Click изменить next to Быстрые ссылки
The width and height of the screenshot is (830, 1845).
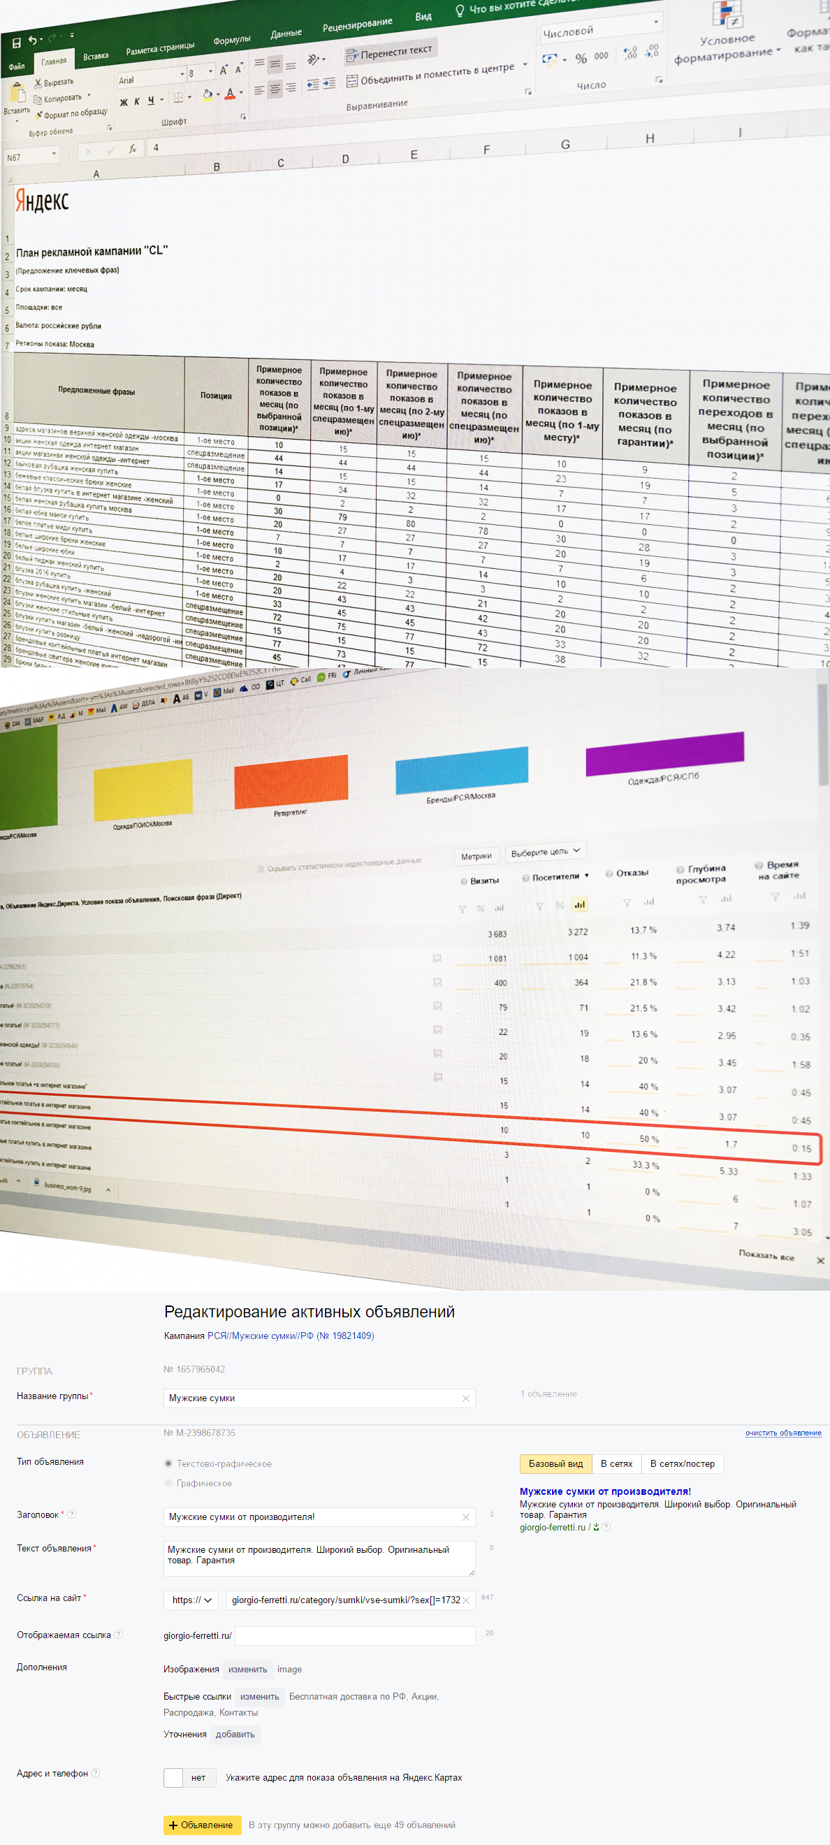[260, 1697]
